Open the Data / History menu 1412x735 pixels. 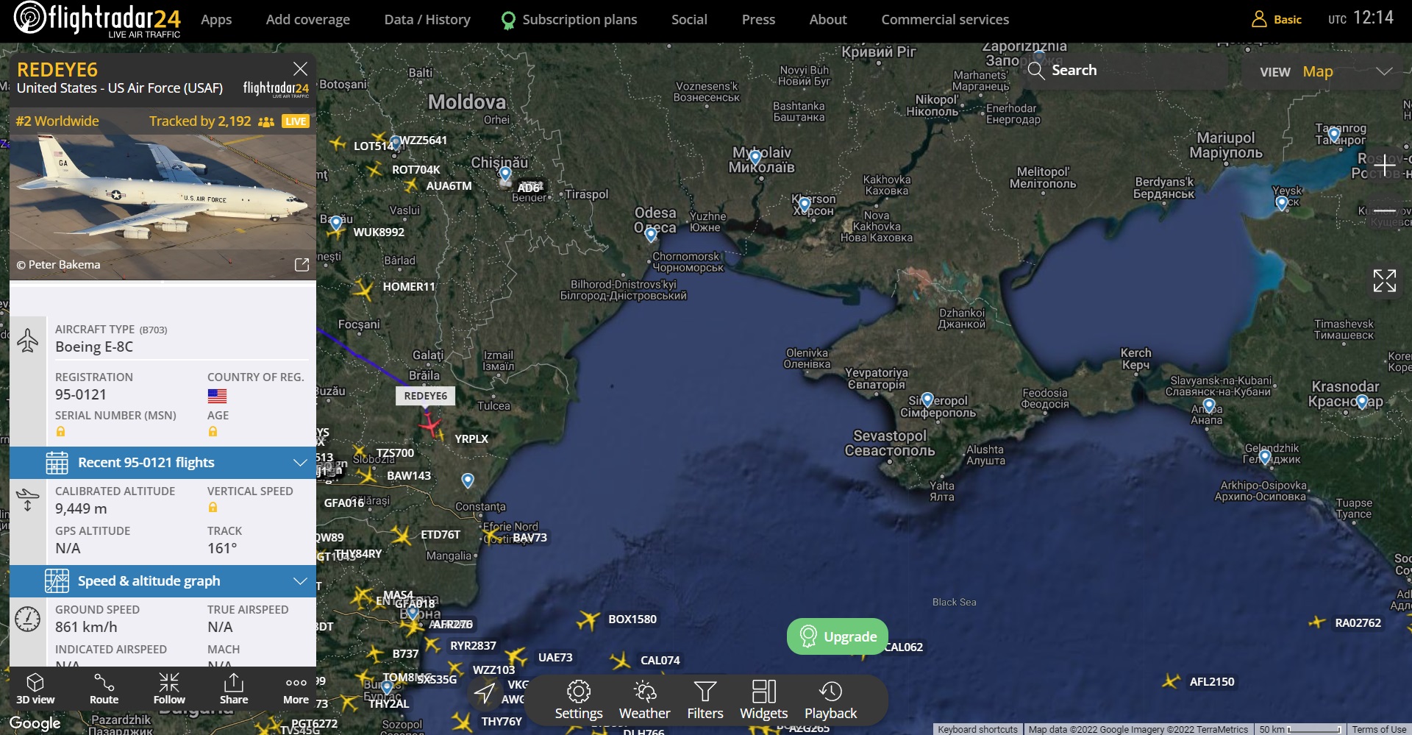[x=427, y=20]
